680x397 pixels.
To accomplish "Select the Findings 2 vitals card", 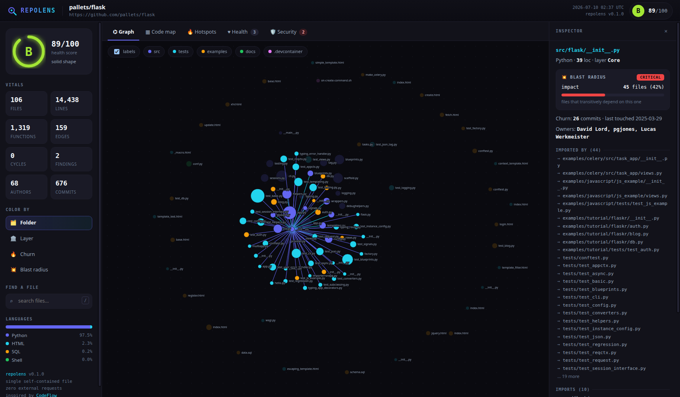I will tap(71, 159).
